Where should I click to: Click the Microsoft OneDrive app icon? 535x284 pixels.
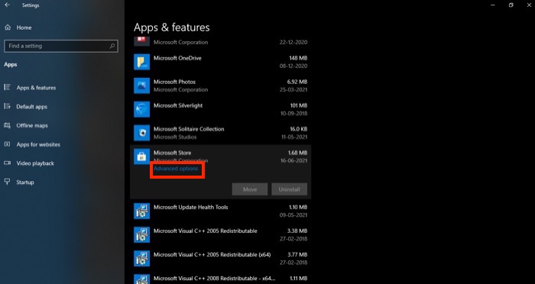tap(141, 62)
